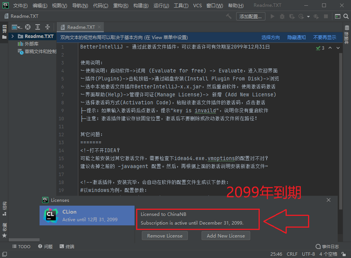This screenshot has width=351, height=258.
Task: Open the 文件(F) menu
Action: click(x=20, y=5)
